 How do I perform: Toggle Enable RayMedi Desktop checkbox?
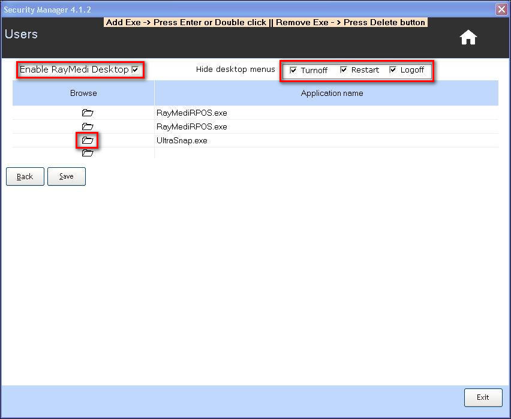pos(135,70)
